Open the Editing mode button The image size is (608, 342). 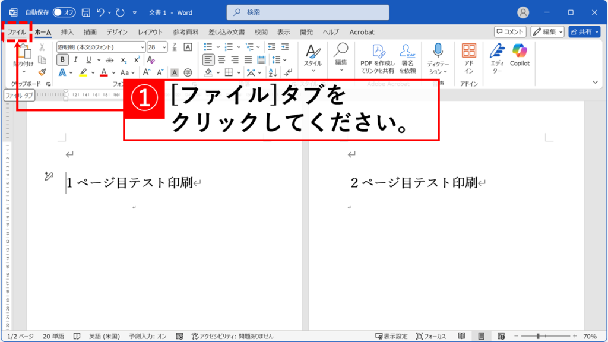pos(547,32)
